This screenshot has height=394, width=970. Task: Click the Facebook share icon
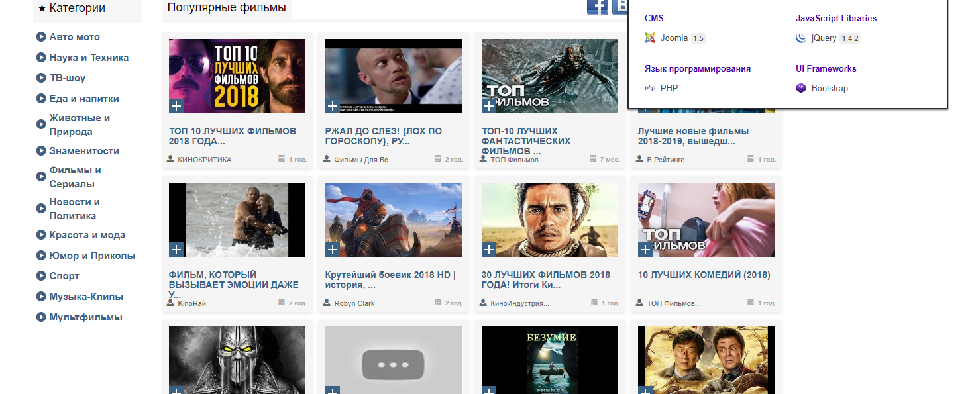point(597,7)
